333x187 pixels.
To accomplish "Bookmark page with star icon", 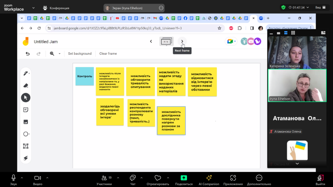I will coord(219,28).
